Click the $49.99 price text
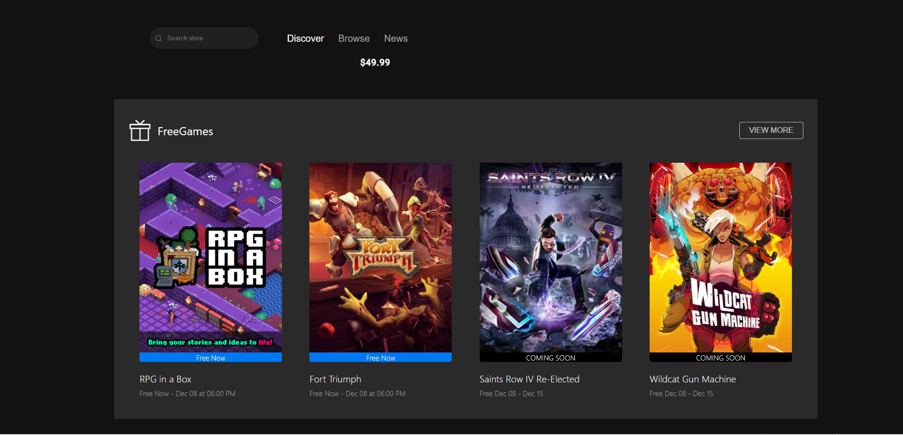Image resolution: width=903 pixels, height=435 pixels. (375, 63)
